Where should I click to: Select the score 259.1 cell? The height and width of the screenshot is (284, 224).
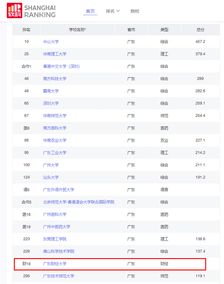click(x=200, y=103)
